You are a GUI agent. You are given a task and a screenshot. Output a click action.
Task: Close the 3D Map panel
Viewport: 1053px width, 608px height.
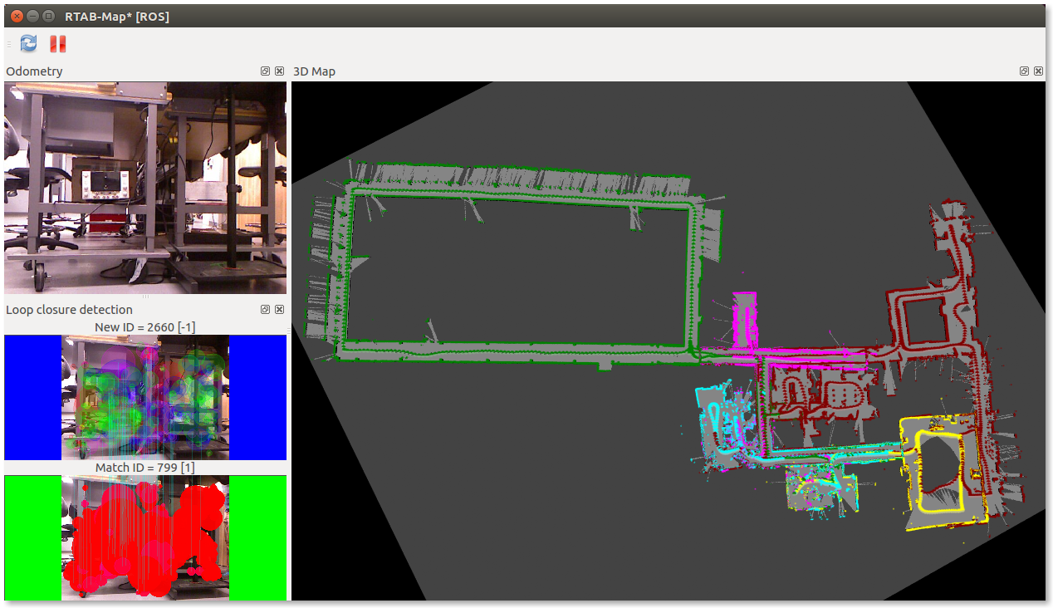[x=1040, y=71]
